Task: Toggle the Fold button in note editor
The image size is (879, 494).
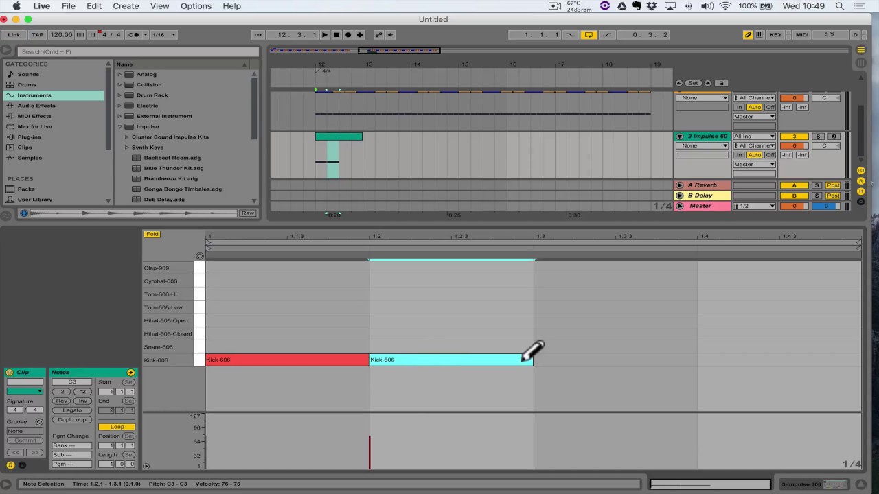Action: pyautogui.click(x=152, y=234)
